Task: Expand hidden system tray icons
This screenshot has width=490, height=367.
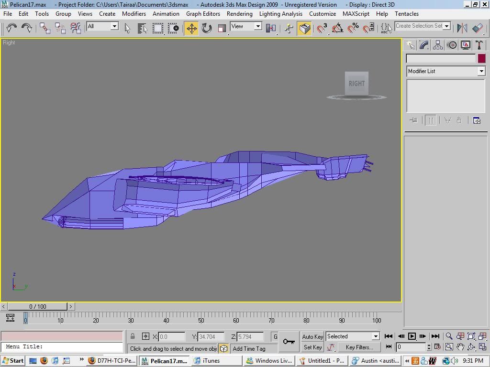Action: pos(407,361)
